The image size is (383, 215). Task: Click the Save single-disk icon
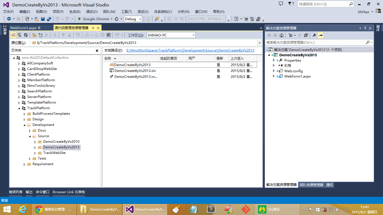[43, 19]
